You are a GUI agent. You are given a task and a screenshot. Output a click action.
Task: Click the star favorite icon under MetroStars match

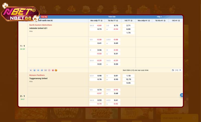(x=31, y=70)
